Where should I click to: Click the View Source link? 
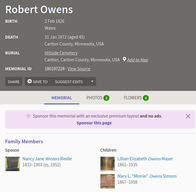[x=79, y=69]
